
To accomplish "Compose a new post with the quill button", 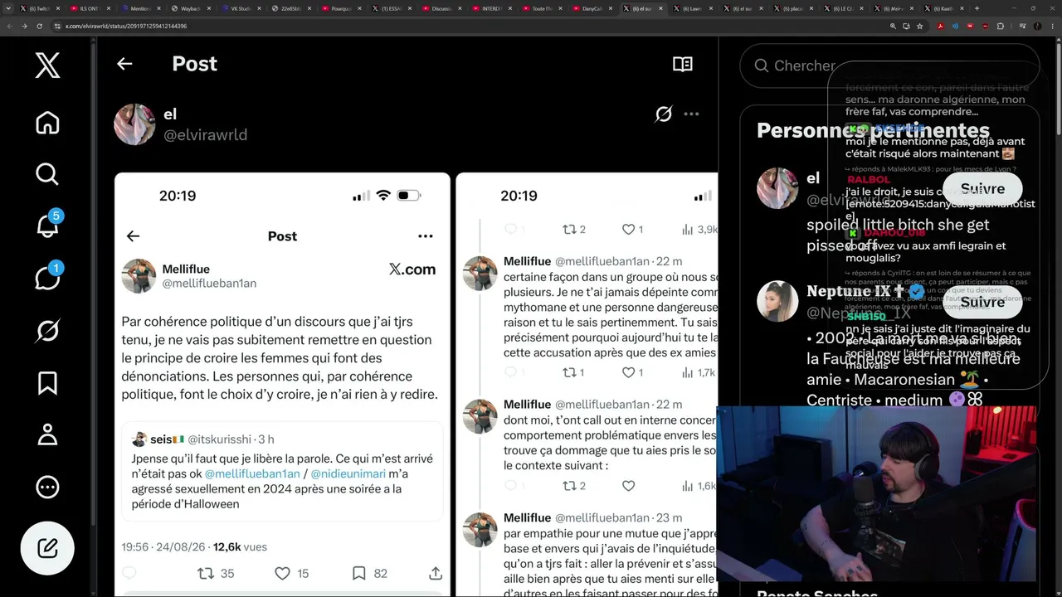I will coord(47,548).
